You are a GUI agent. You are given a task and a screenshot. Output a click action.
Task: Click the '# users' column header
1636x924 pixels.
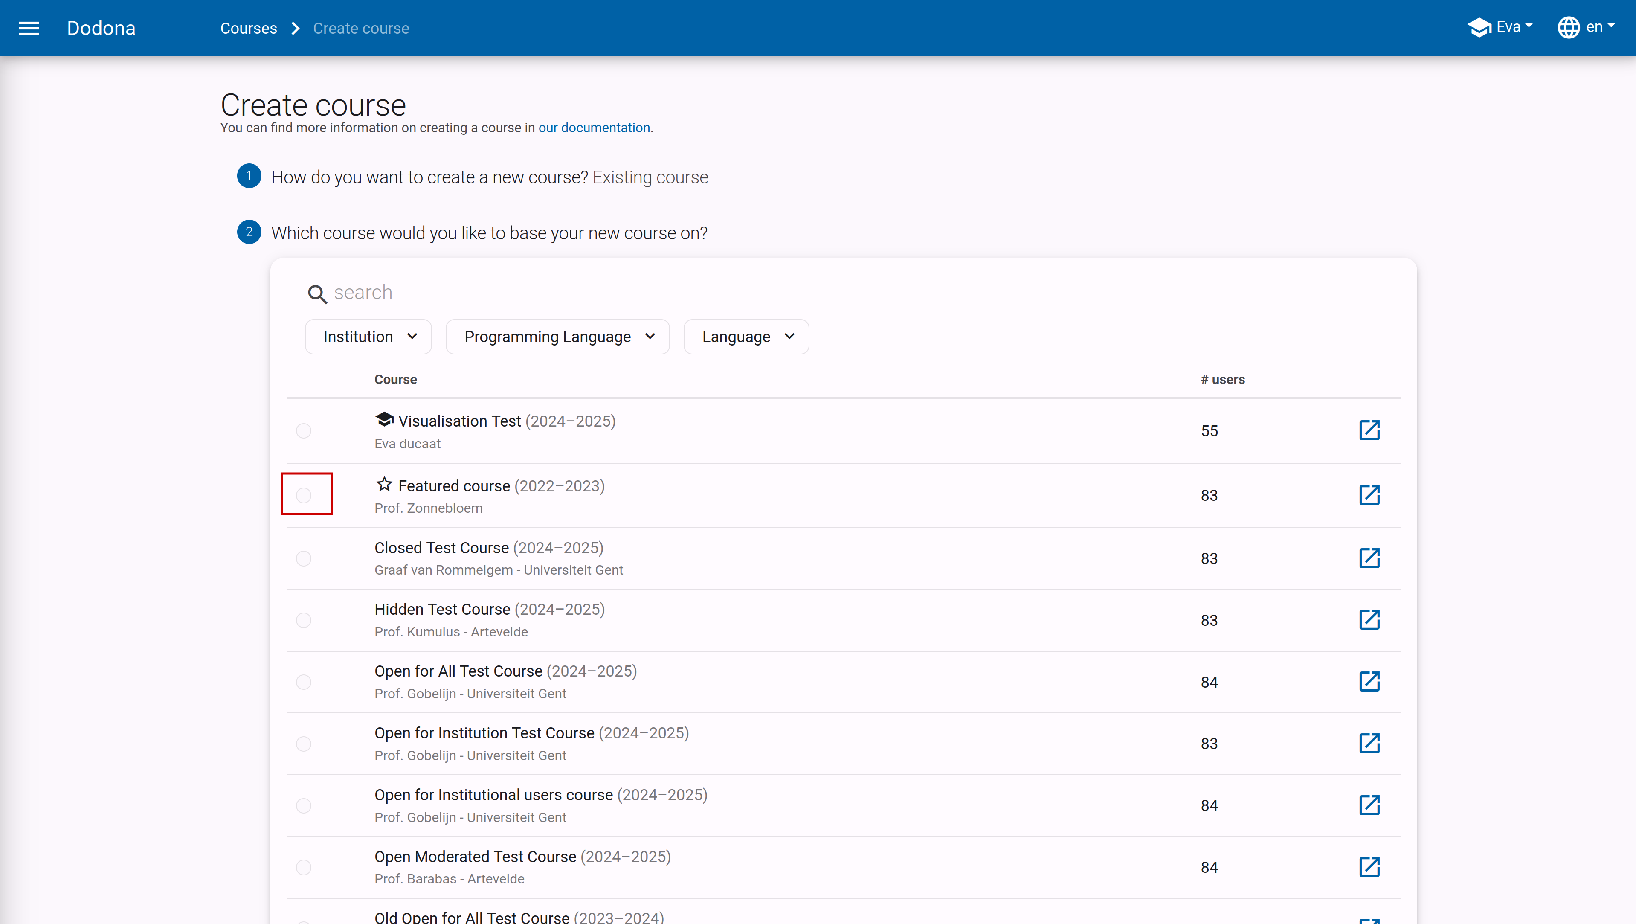pos(1223,379)
